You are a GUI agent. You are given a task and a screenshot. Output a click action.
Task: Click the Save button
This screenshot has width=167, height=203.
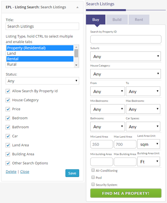(72, 173)
